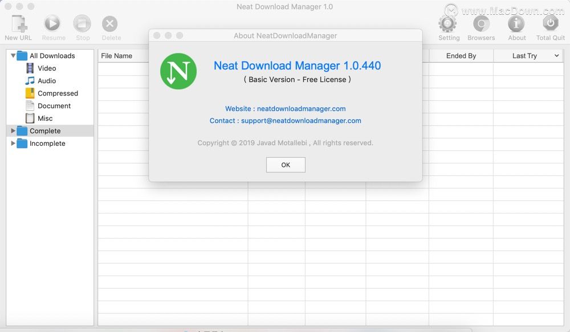
Task: Close the About NeatDownloadManager dialog
Action: 157,35
